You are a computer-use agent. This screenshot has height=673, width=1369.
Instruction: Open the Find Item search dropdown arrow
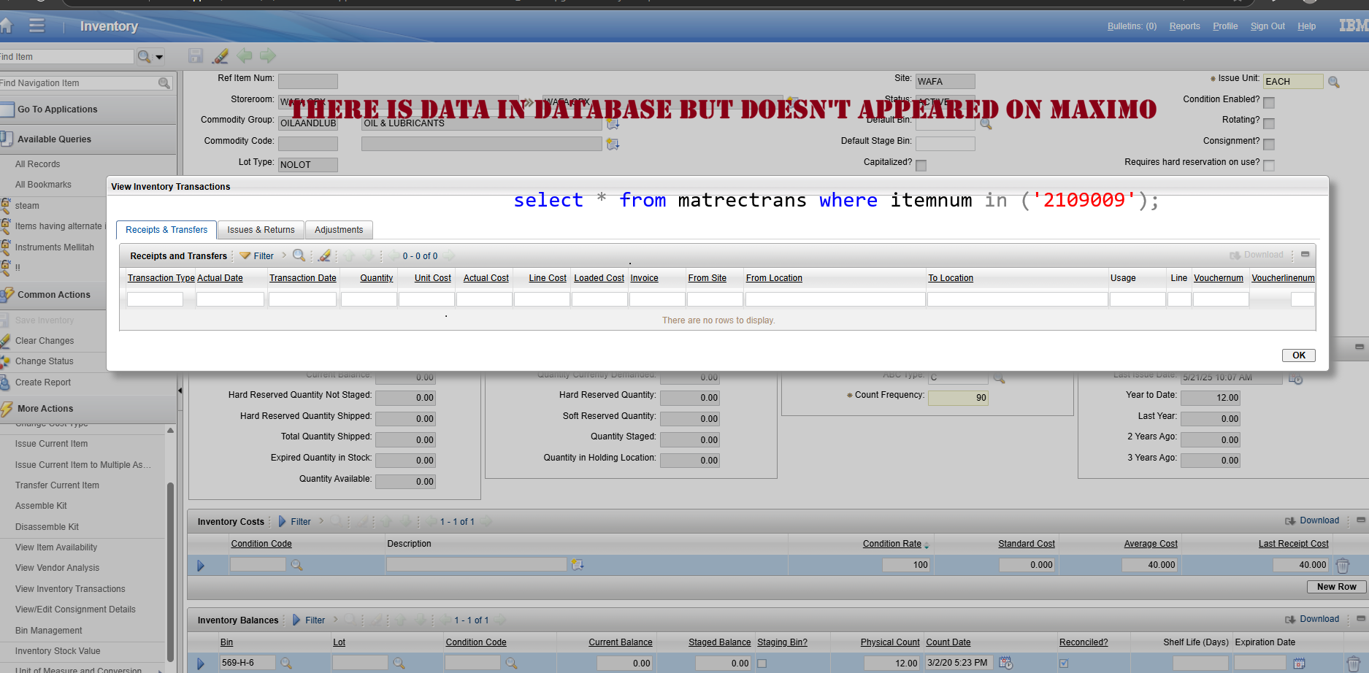point(159,56)
